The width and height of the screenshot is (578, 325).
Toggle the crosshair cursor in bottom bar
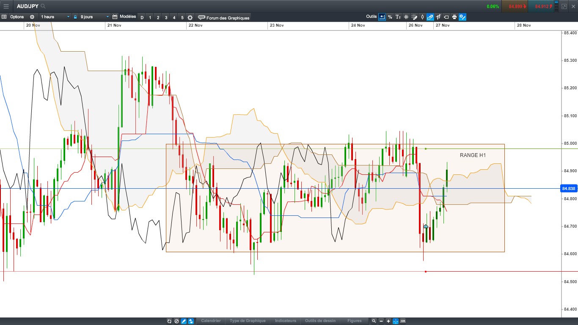tap(396, 321)
